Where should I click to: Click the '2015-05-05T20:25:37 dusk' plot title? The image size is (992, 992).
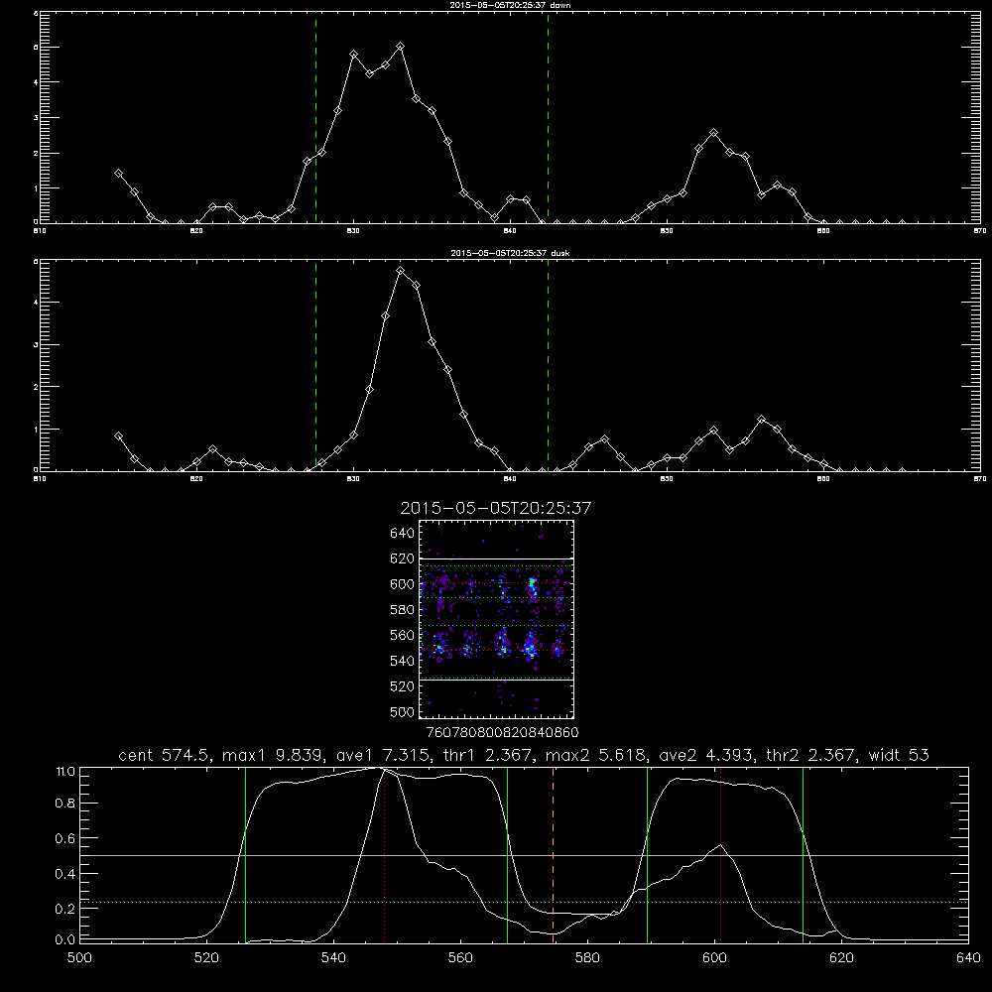click(510, 253)
